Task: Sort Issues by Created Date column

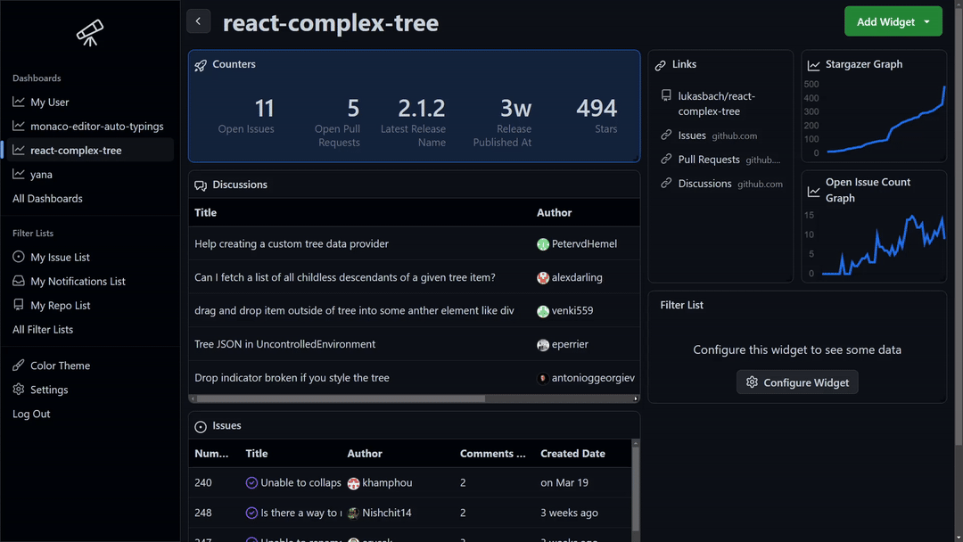Action: pyautogui.click(x=572, y=453)
